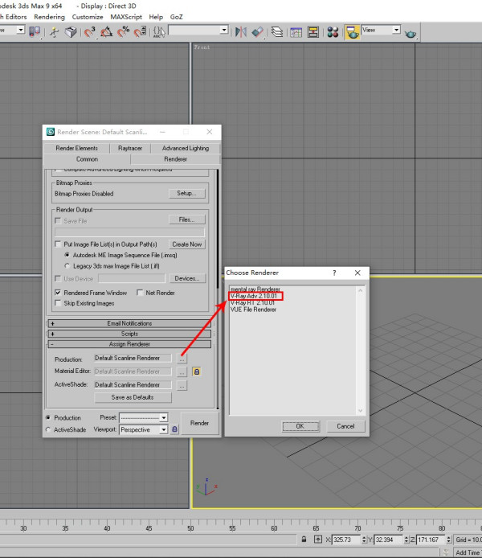Open the Named Selection Sets dropdown

[x=198, y=30]
